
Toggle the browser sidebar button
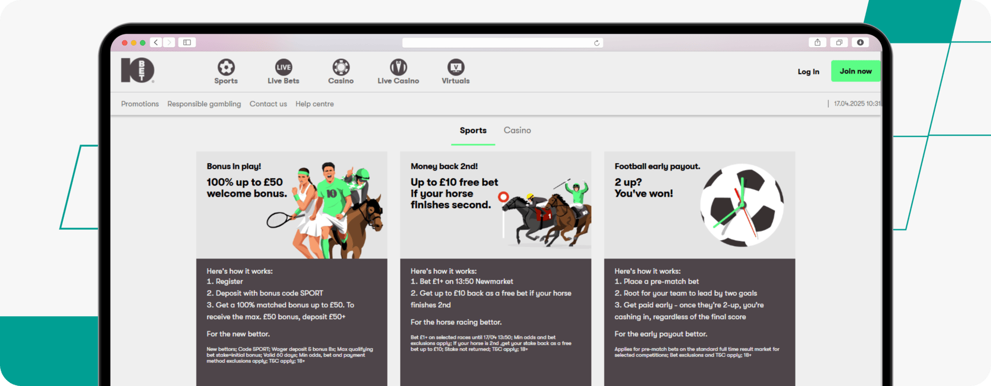(x=187, y=42)
